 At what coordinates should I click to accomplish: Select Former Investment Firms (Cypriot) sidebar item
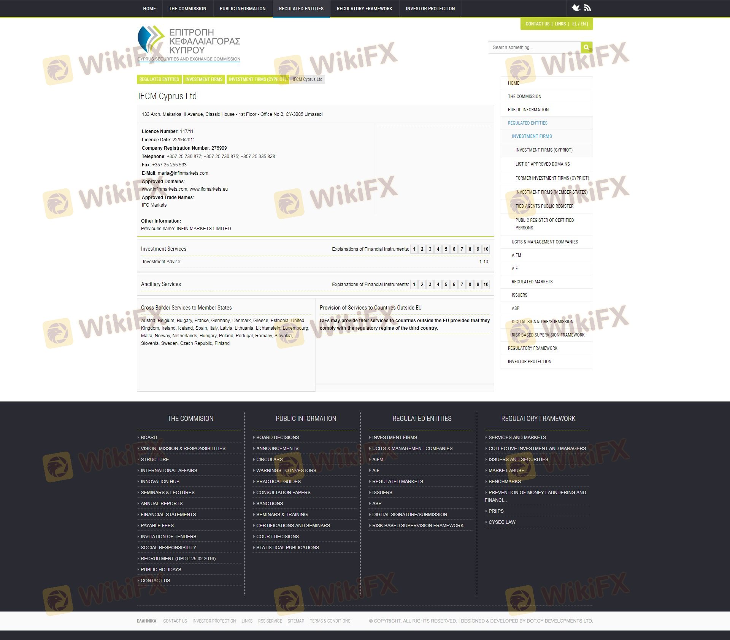(552, 178)
